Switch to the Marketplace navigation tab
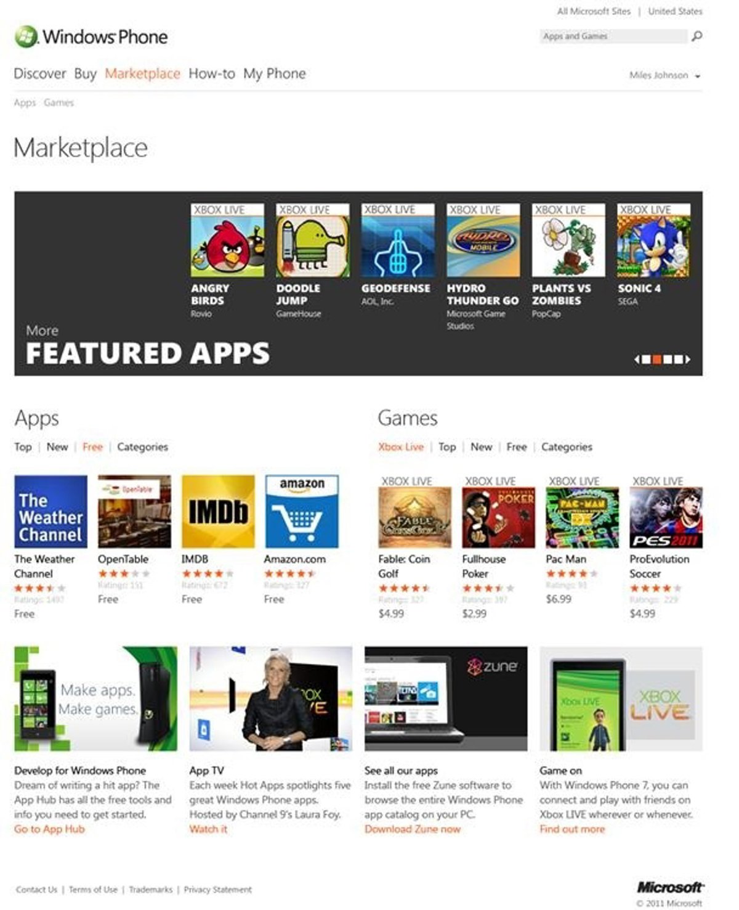 (x=142, y=73)
